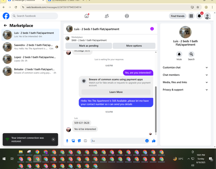Click the shield icon in scam warning
This screenshot has height=169, width=216.
[84, 81]
